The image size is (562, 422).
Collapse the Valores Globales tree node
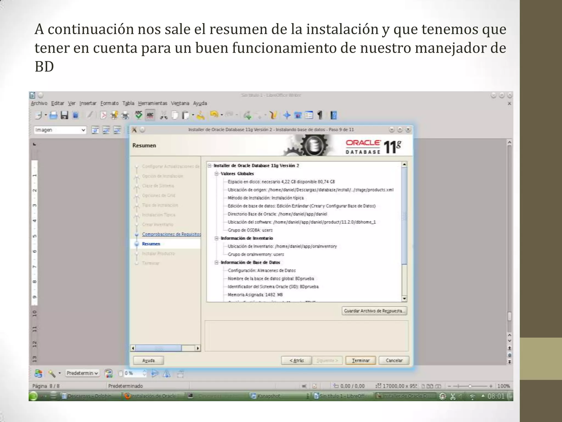217,174
